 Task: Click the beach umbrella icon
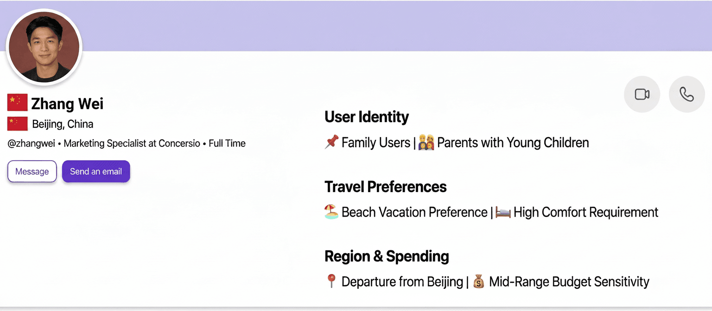click(x=331, y=212)
